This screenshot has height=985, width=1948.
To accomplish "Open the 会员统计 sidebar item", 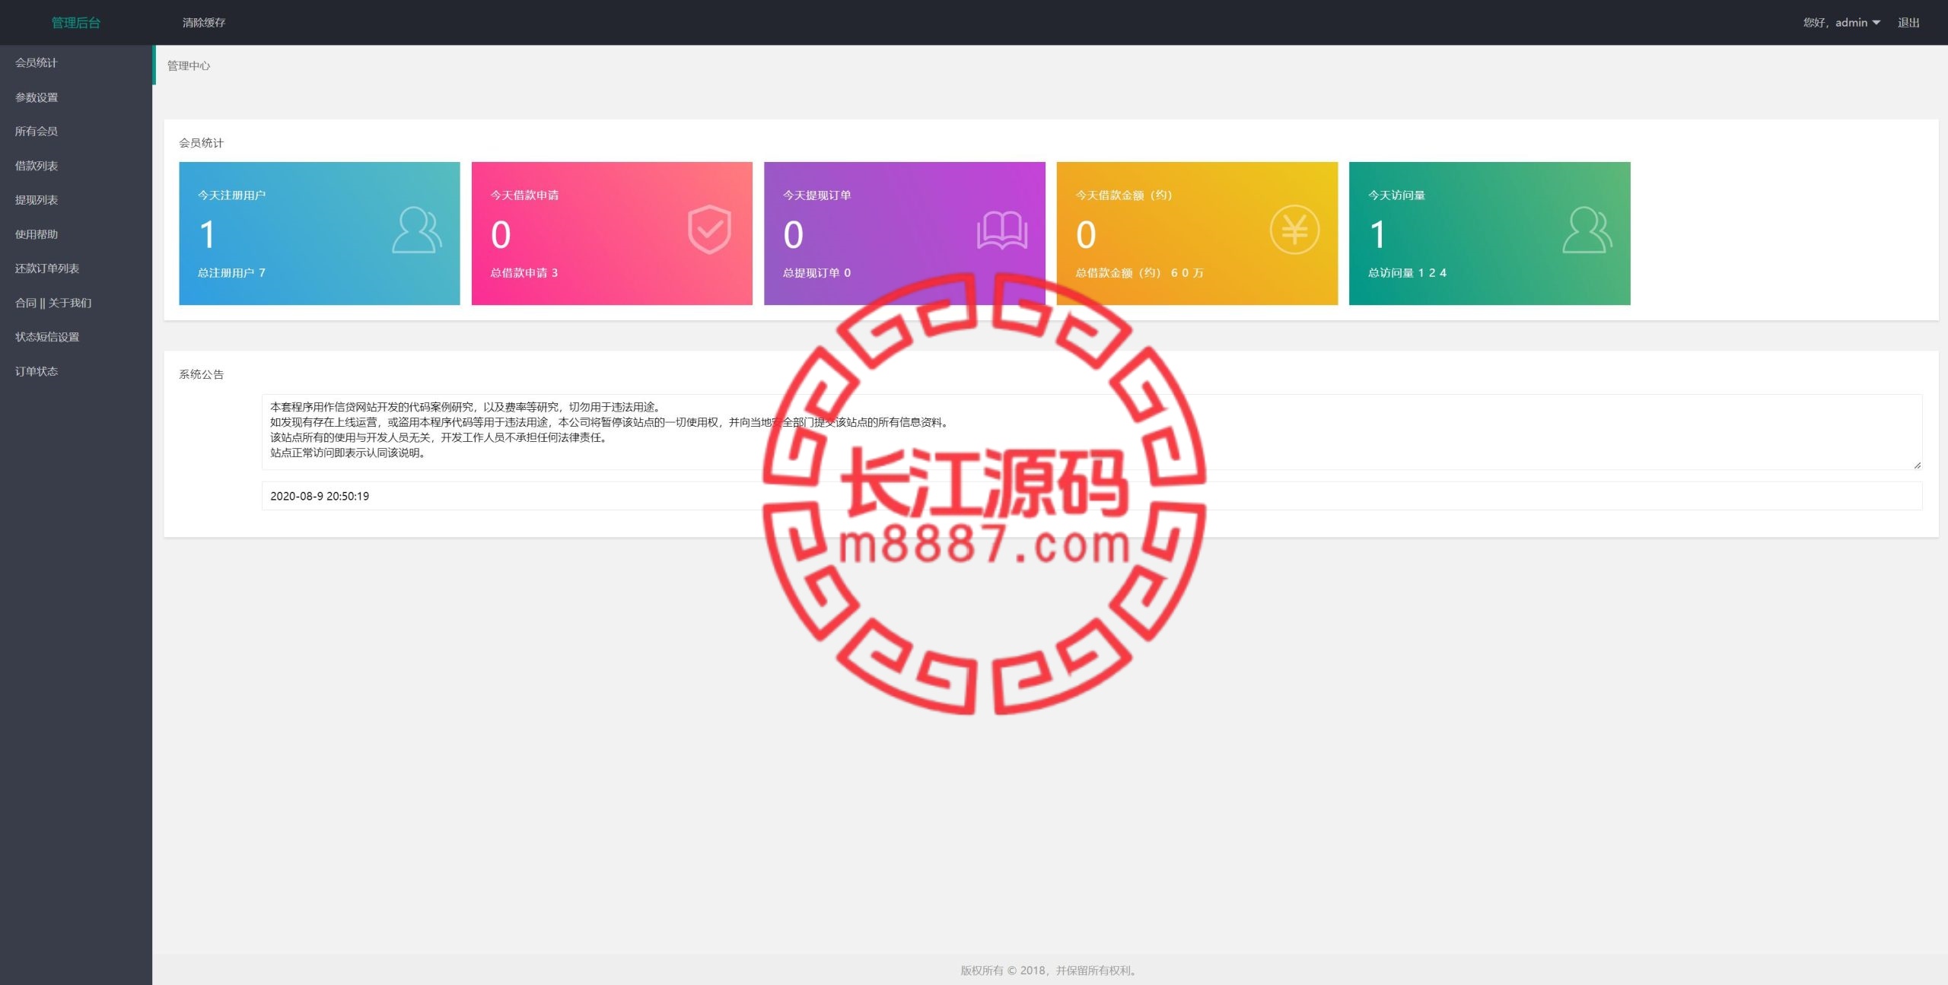I will tap(76, 62).
